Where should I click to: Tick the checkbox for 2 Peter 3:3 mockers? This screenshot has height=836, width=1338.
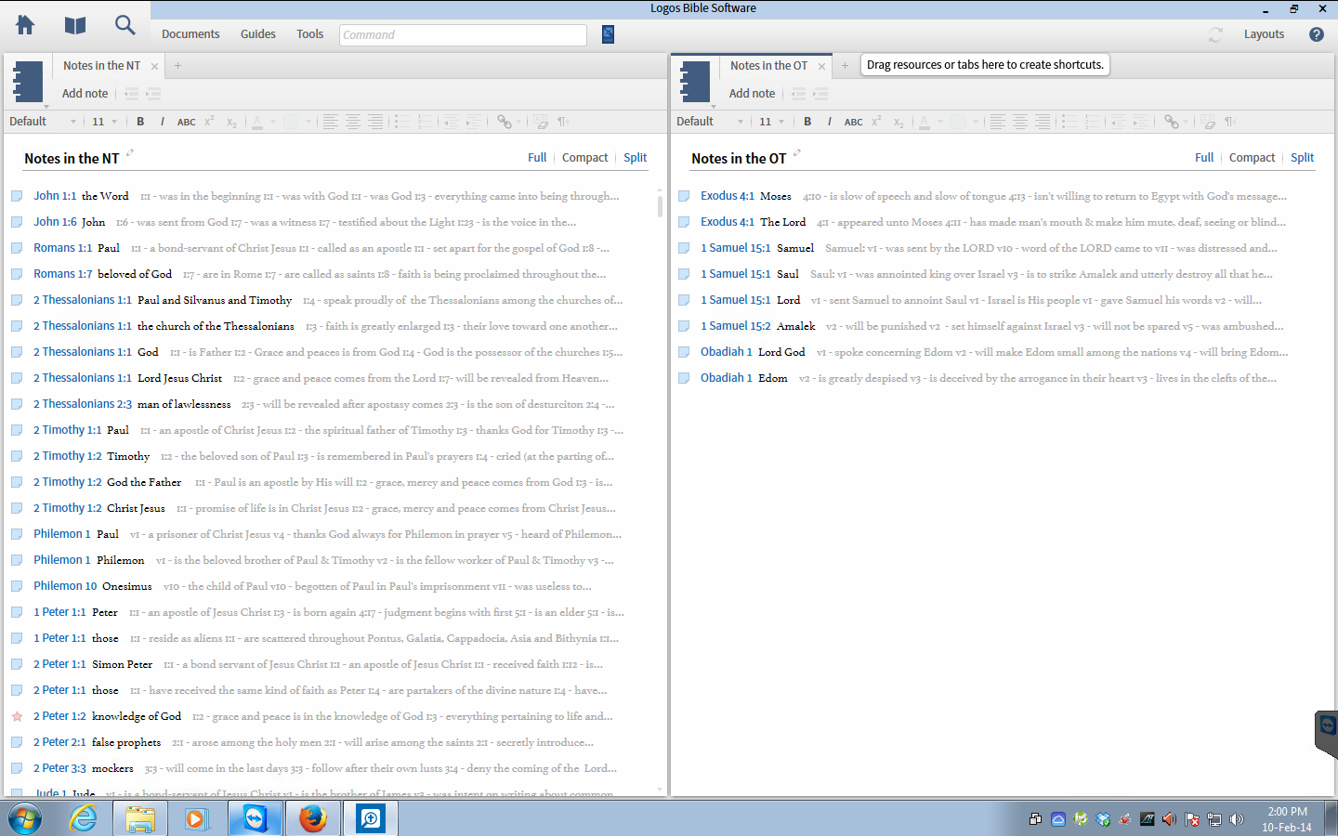tap(17, 768)
